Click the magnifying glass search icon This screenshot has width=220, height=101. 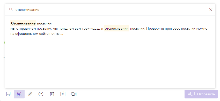coord(11,10)
